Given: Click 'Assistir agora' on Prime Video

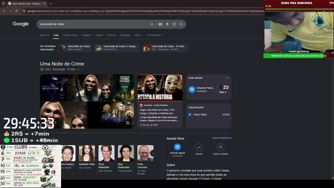Looking at the screenshot, I should pyautogui.click(x=177, y=150).
